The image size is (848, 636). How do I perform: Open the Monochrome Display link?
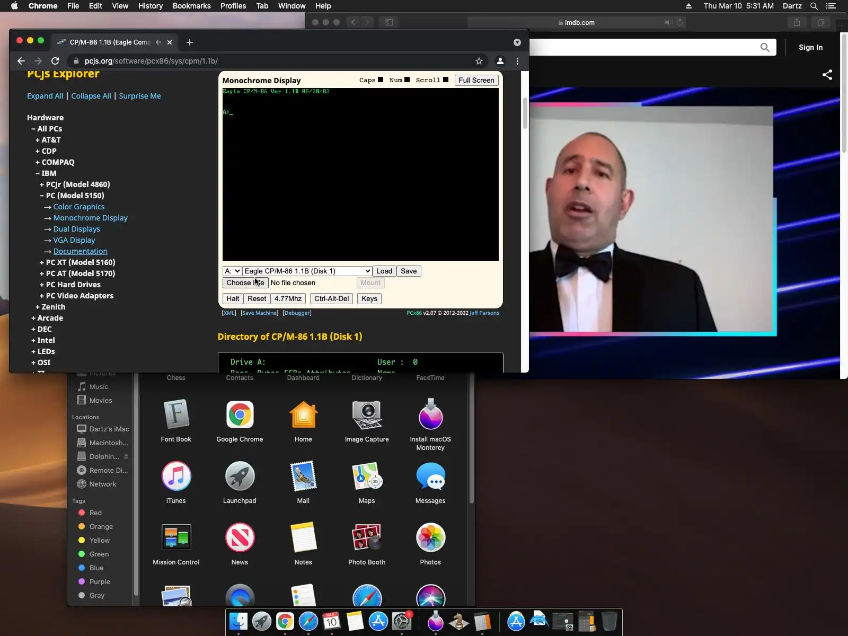(x=91, y=218)
